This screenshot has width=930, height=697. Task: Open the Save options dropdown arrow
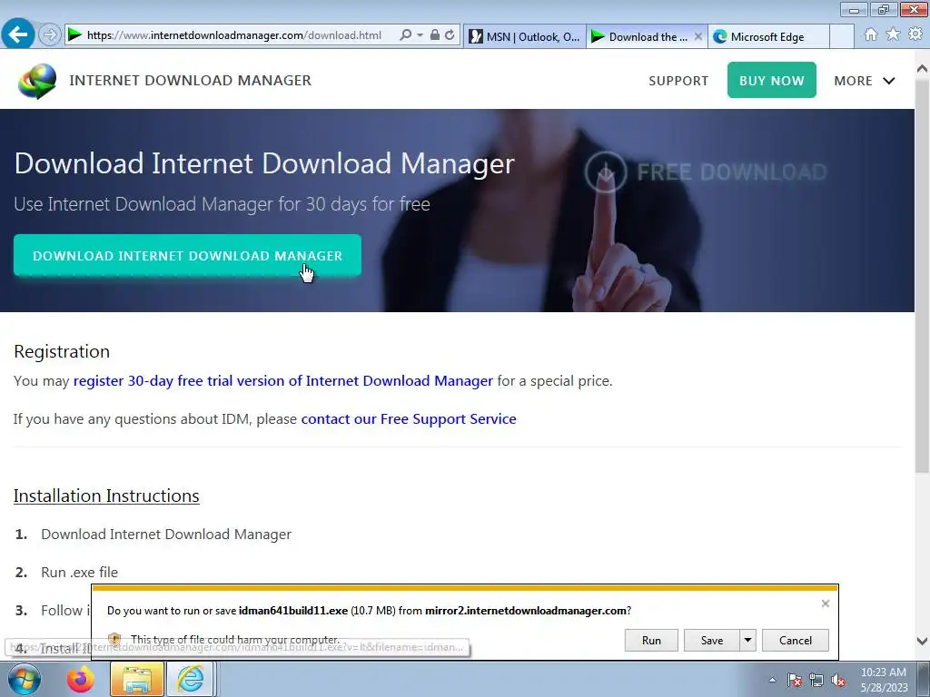(748, 640)
